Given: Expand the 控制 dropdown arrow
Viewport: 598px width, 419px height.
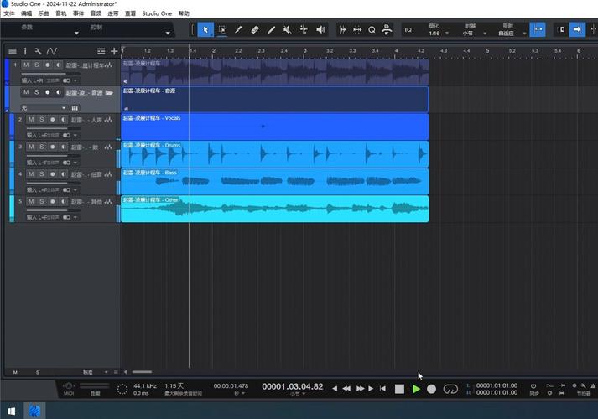Looking at the screenshot, I should click(168, 34).
